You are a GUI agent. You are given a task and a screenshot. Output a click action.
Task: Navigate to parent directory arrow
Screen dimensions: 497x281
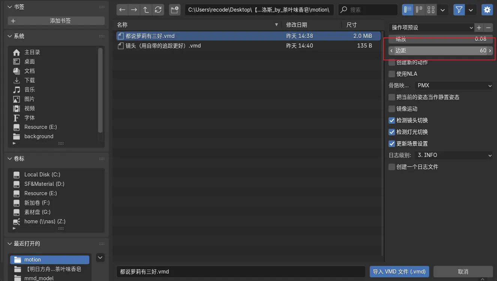146,10
